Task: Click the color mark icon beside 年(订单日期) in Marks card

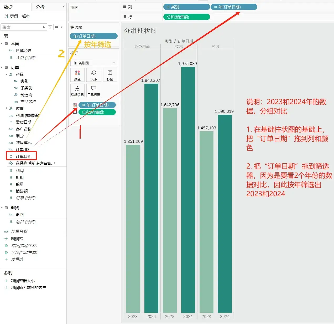Action: pos(75,105)
